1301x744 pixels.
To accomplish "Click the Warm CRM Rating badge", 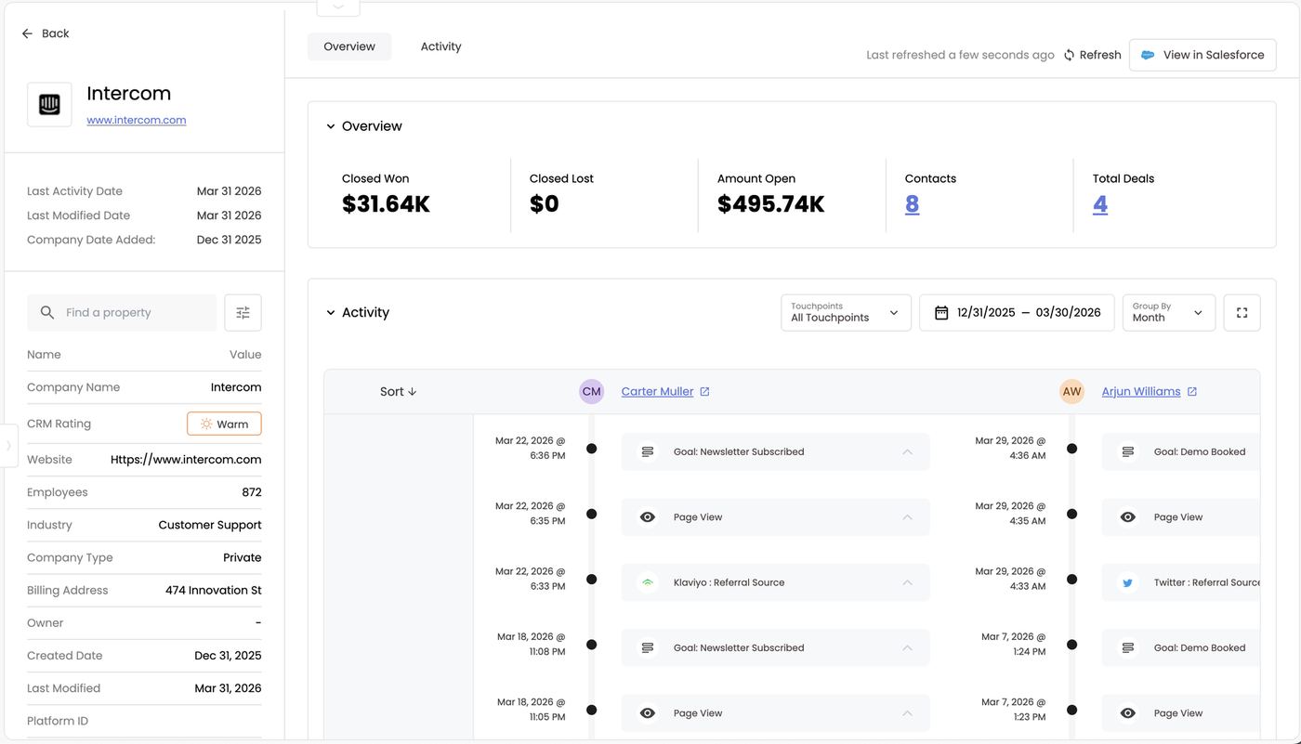I will tap(224, 424).
